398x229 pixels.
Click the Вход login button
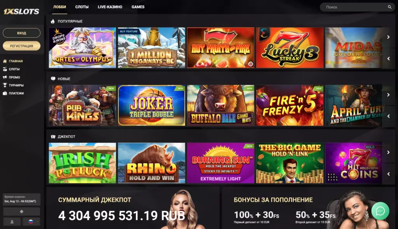[22, 33]
